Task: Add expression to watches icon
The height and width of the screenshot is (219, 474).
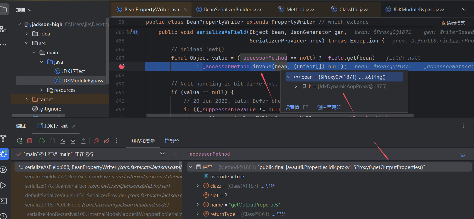Action: pyautogui.click(x=462, y=154)
